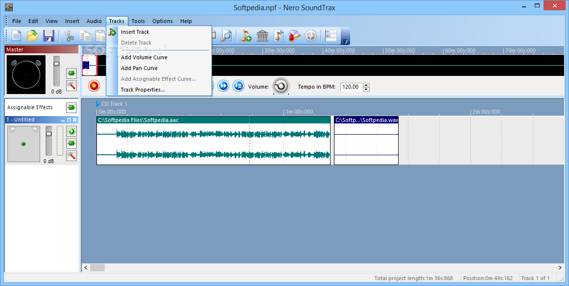Click the grey round disc toolbar icon

pyautogui.click(x=311, y=36)
